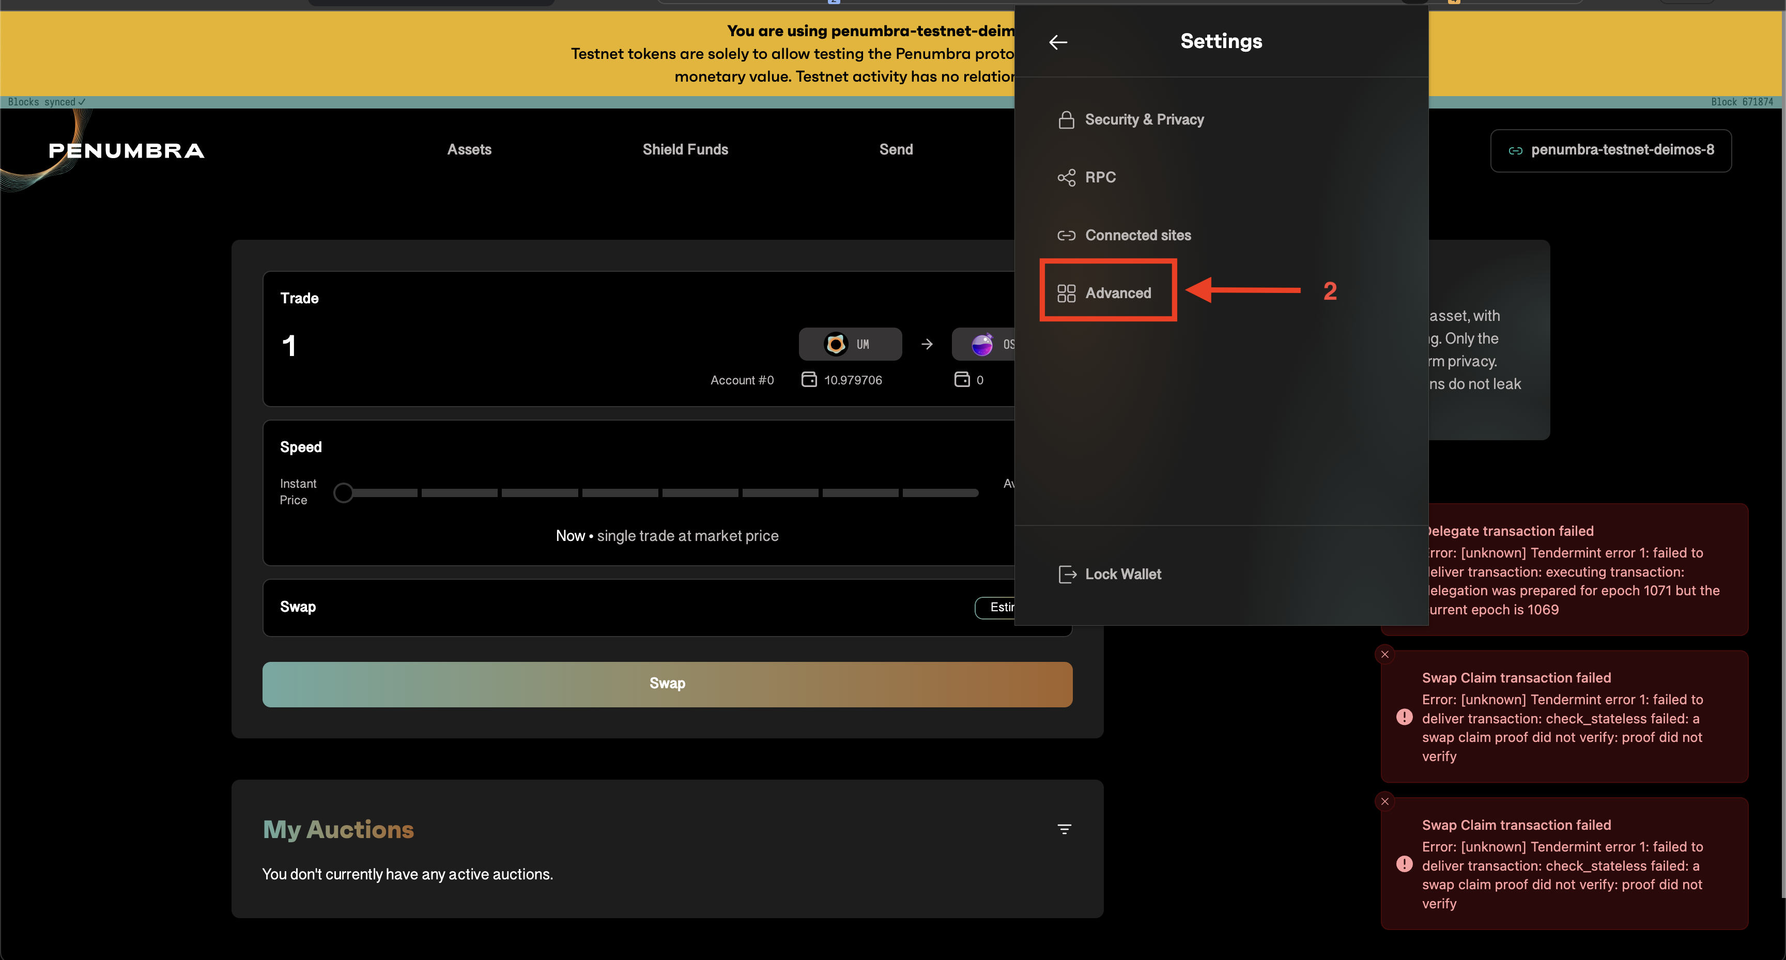The height and width of the screenshot is (960, 1786).
Task: Click the exit icon beside Lock Wallet
Action: coord(1067,574)
